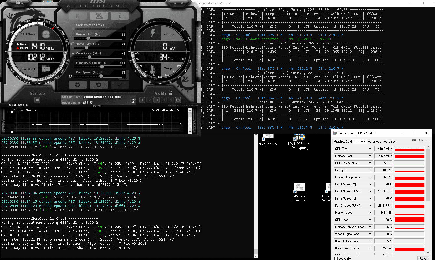Click monitoring graph scroll down arrow
This screenshot has width=435, height=260.
pos(190,131)
